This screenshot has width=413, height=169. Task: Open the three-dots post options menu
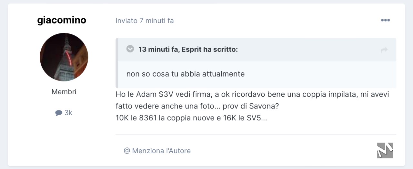385,20
